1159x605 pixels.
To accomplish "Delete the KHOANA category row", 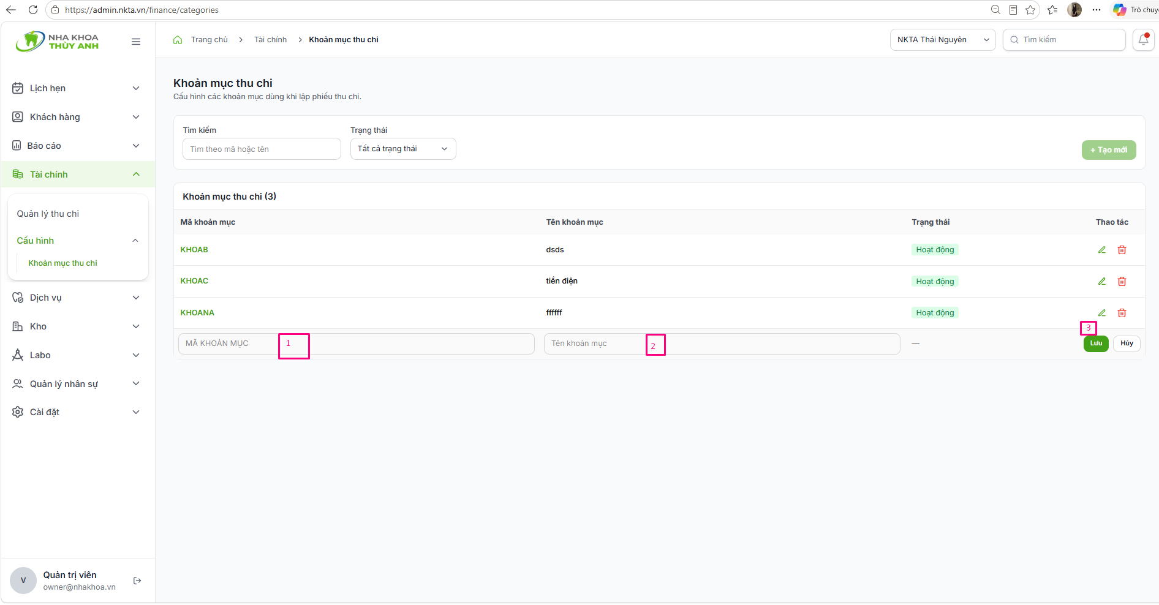I will click(1122, 313).
